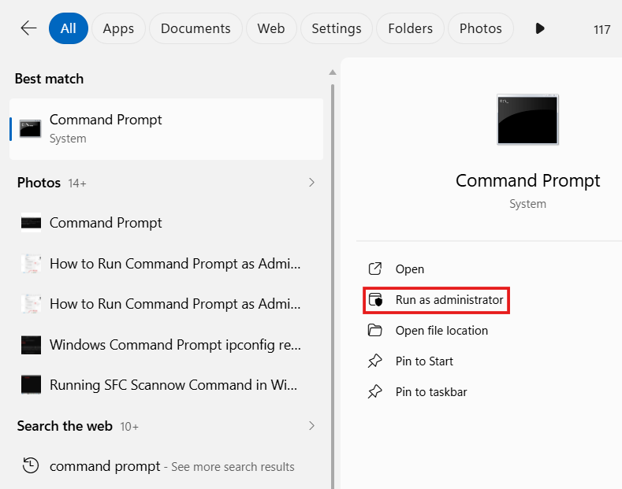Click the large Command Prompt preview icon
The height and width of the screenshot is (489, 622).
click(x=527, y=120)
